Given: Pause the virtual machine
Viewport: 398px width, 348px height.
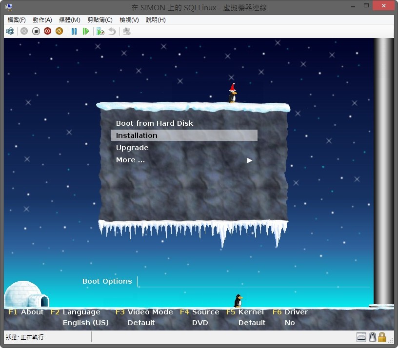Looking at the screenshot, I should click(74, 32).
